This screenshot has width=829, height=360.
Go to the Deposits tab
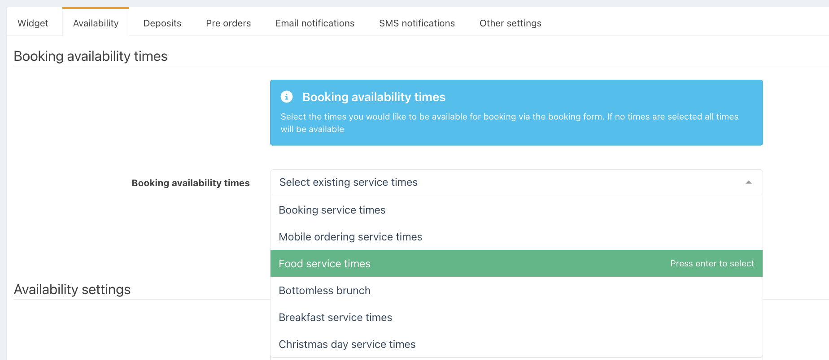click(162, 23)
